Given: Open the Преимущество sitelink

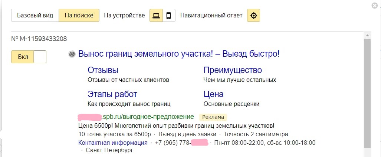Looking at the screenshot, I should [x=233, y=70].
